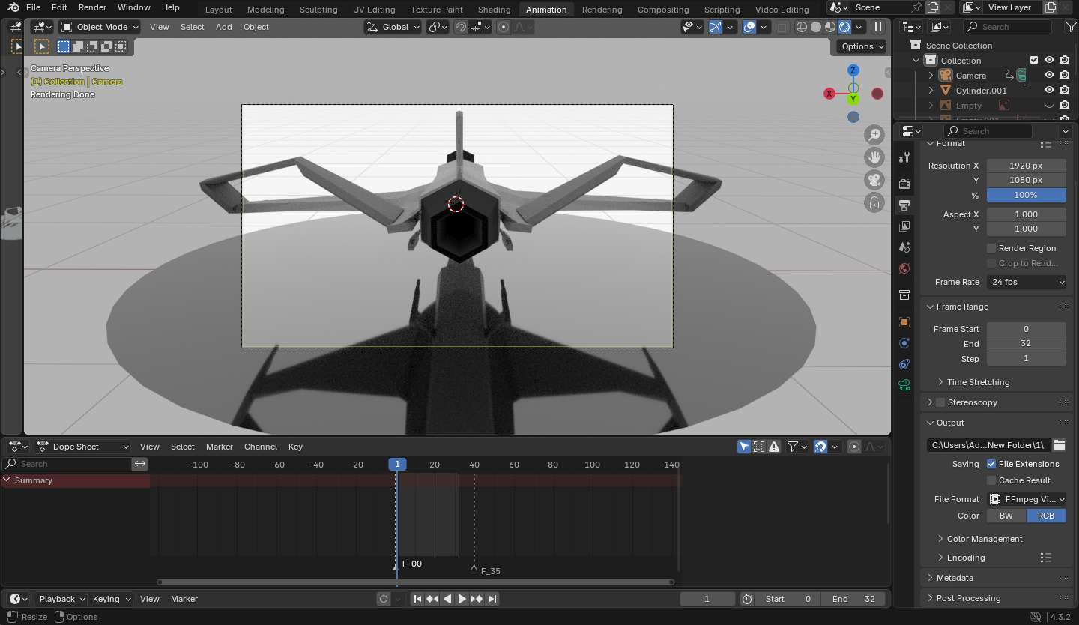The height and width of the screenshot is (625, 1079).
Task: Click the play animation button
Action: pos(462,599)
